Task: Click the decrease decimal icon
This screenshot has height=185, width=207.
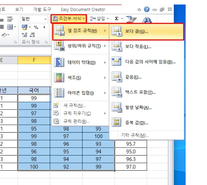Action: pyautogui.click(x=32, y=35)
